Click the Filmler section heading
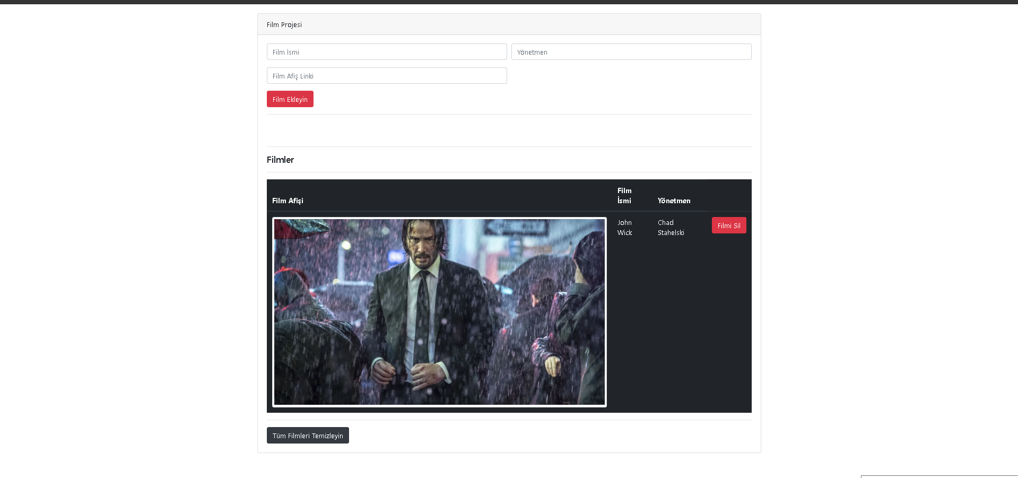Screen dimensions: 1018x478 point(280,160)
